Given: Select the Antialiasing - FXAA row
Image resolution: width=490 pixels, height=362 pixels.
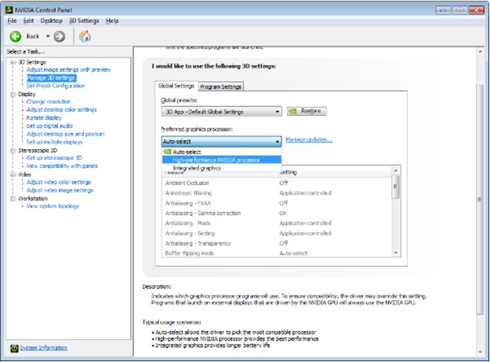Looking at the screenshot, I should 277,203.
